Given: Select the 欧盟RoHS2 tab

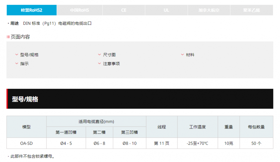Looking at the screenshot, I should (31, 10).
